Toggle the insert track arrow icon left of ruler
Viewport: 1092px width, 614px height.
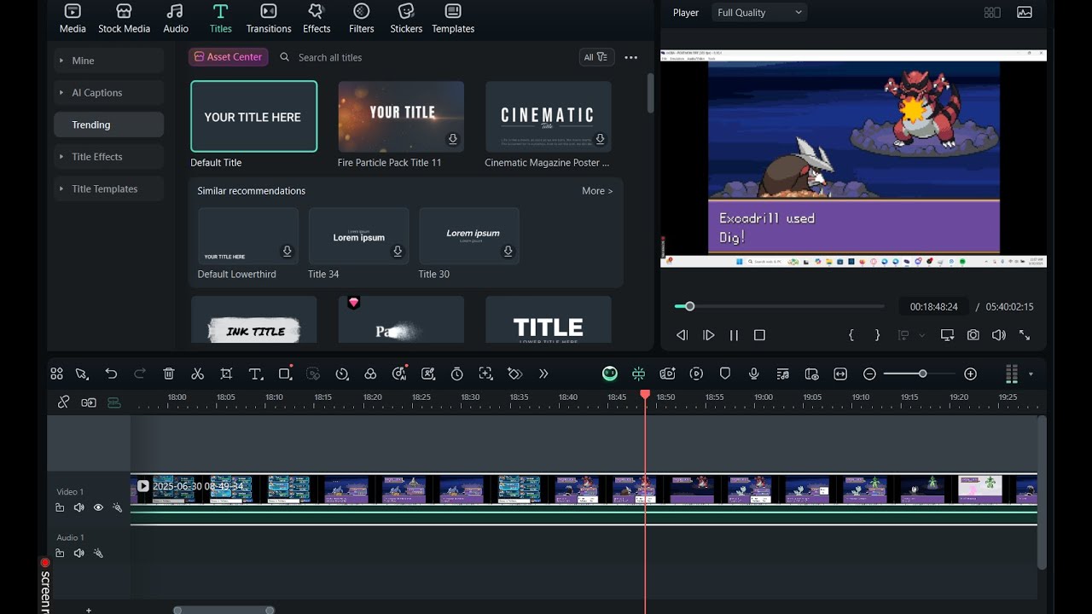89,403
